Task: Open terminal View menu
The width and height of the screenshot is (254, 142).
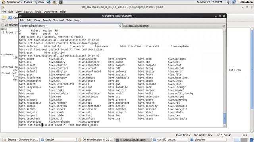Action: [x=37, y=20]
